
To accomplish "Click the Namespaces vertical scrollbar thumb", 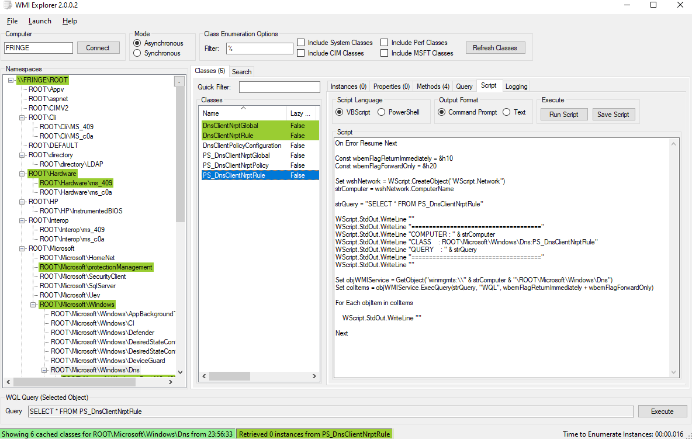I will click(180, 154).
